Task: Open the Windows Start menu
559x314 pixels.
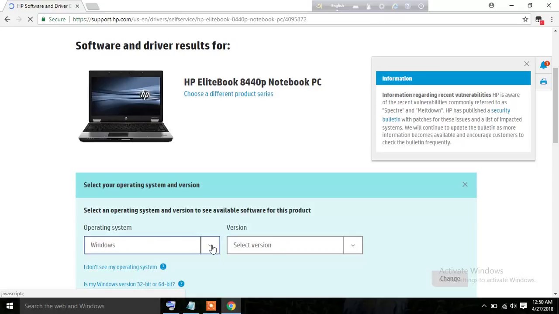Action: (x=10, y=306)
